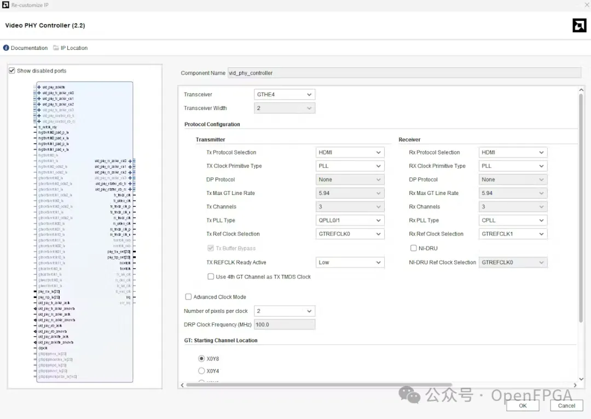
Task: Click the AMD logo in the header
Action: coord(580,25)
